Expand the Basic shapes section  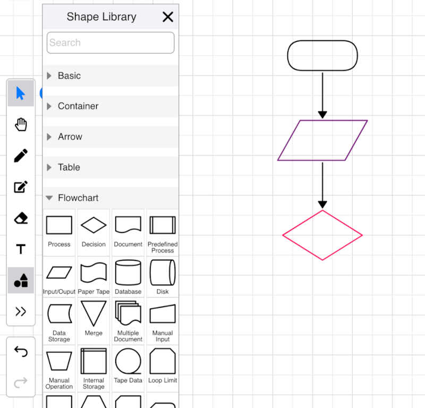(69, 75)
